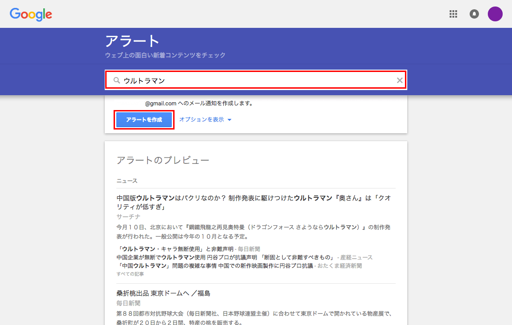Open 「ウルトラマン・キャラ無断使用」と非難声明 article

pos(175,249)
